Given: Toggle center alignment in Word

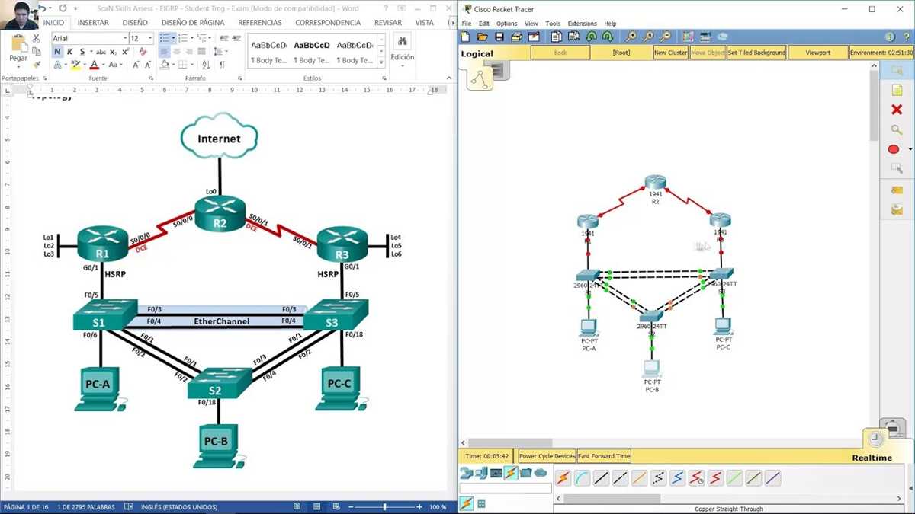Looking at the screenshot, I should click(178, 52).
